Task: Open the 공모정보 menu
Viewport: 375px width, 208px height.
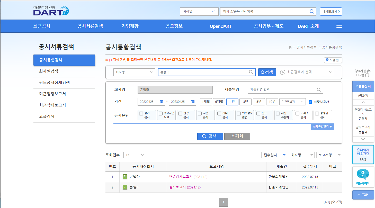Action: pos(174,26)
